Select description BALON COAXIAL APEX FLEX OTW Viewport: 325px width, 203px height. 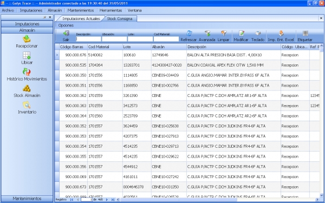[x=233, y=66]
